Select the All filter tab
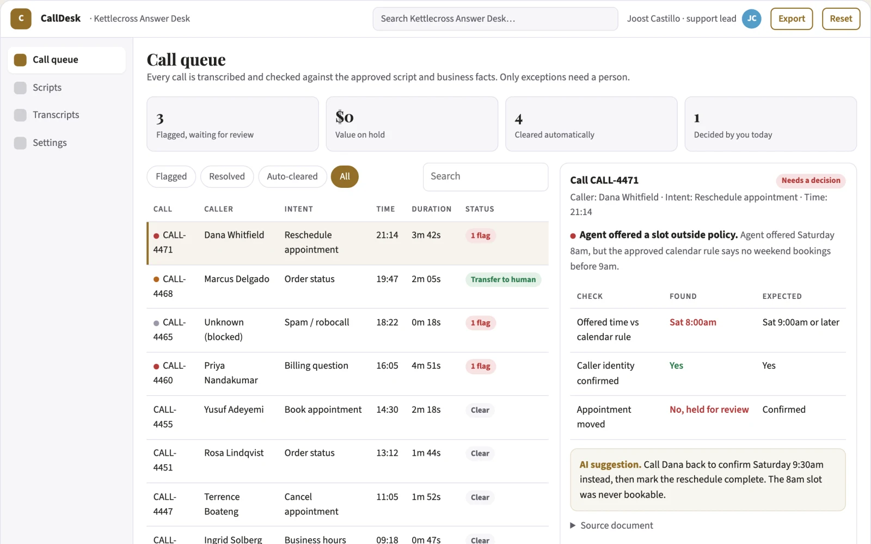Screen dimensions: 871x544 click(345, 176)
